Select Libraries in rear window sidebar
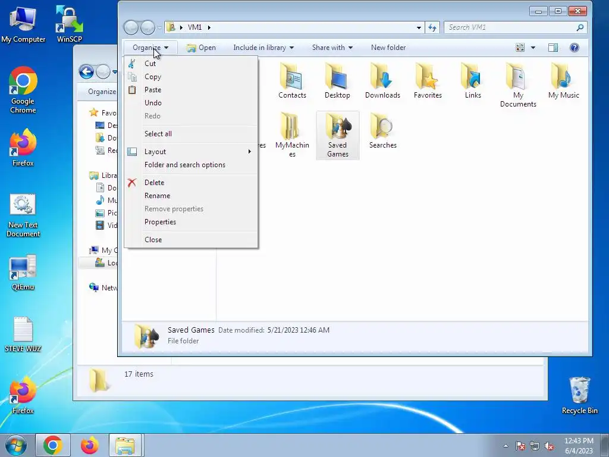This screenshot has width=609, height=457. (103, 176)
